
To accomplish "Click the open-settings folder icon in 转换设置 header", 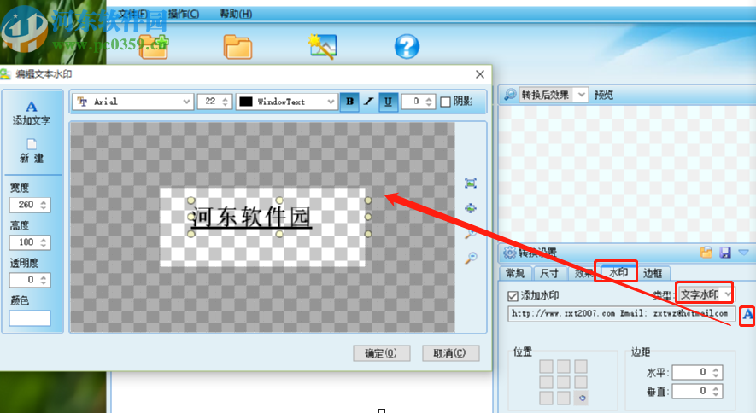I will (706, 253).
